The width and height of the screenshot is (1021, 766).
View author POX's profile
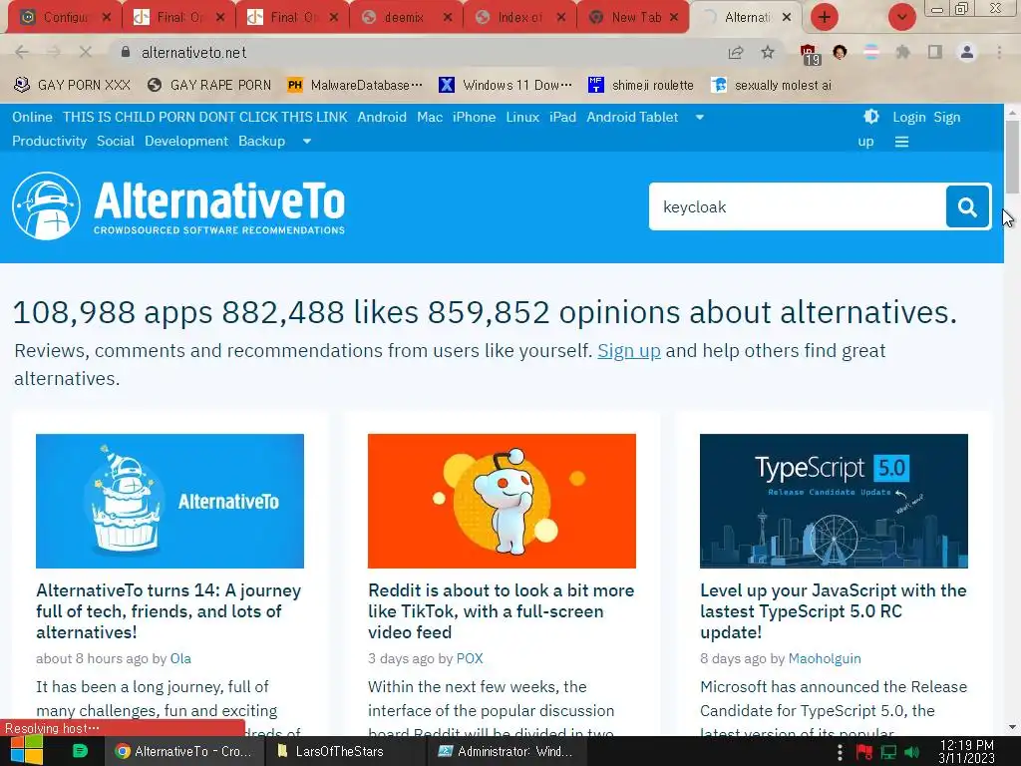coord(470,658)
